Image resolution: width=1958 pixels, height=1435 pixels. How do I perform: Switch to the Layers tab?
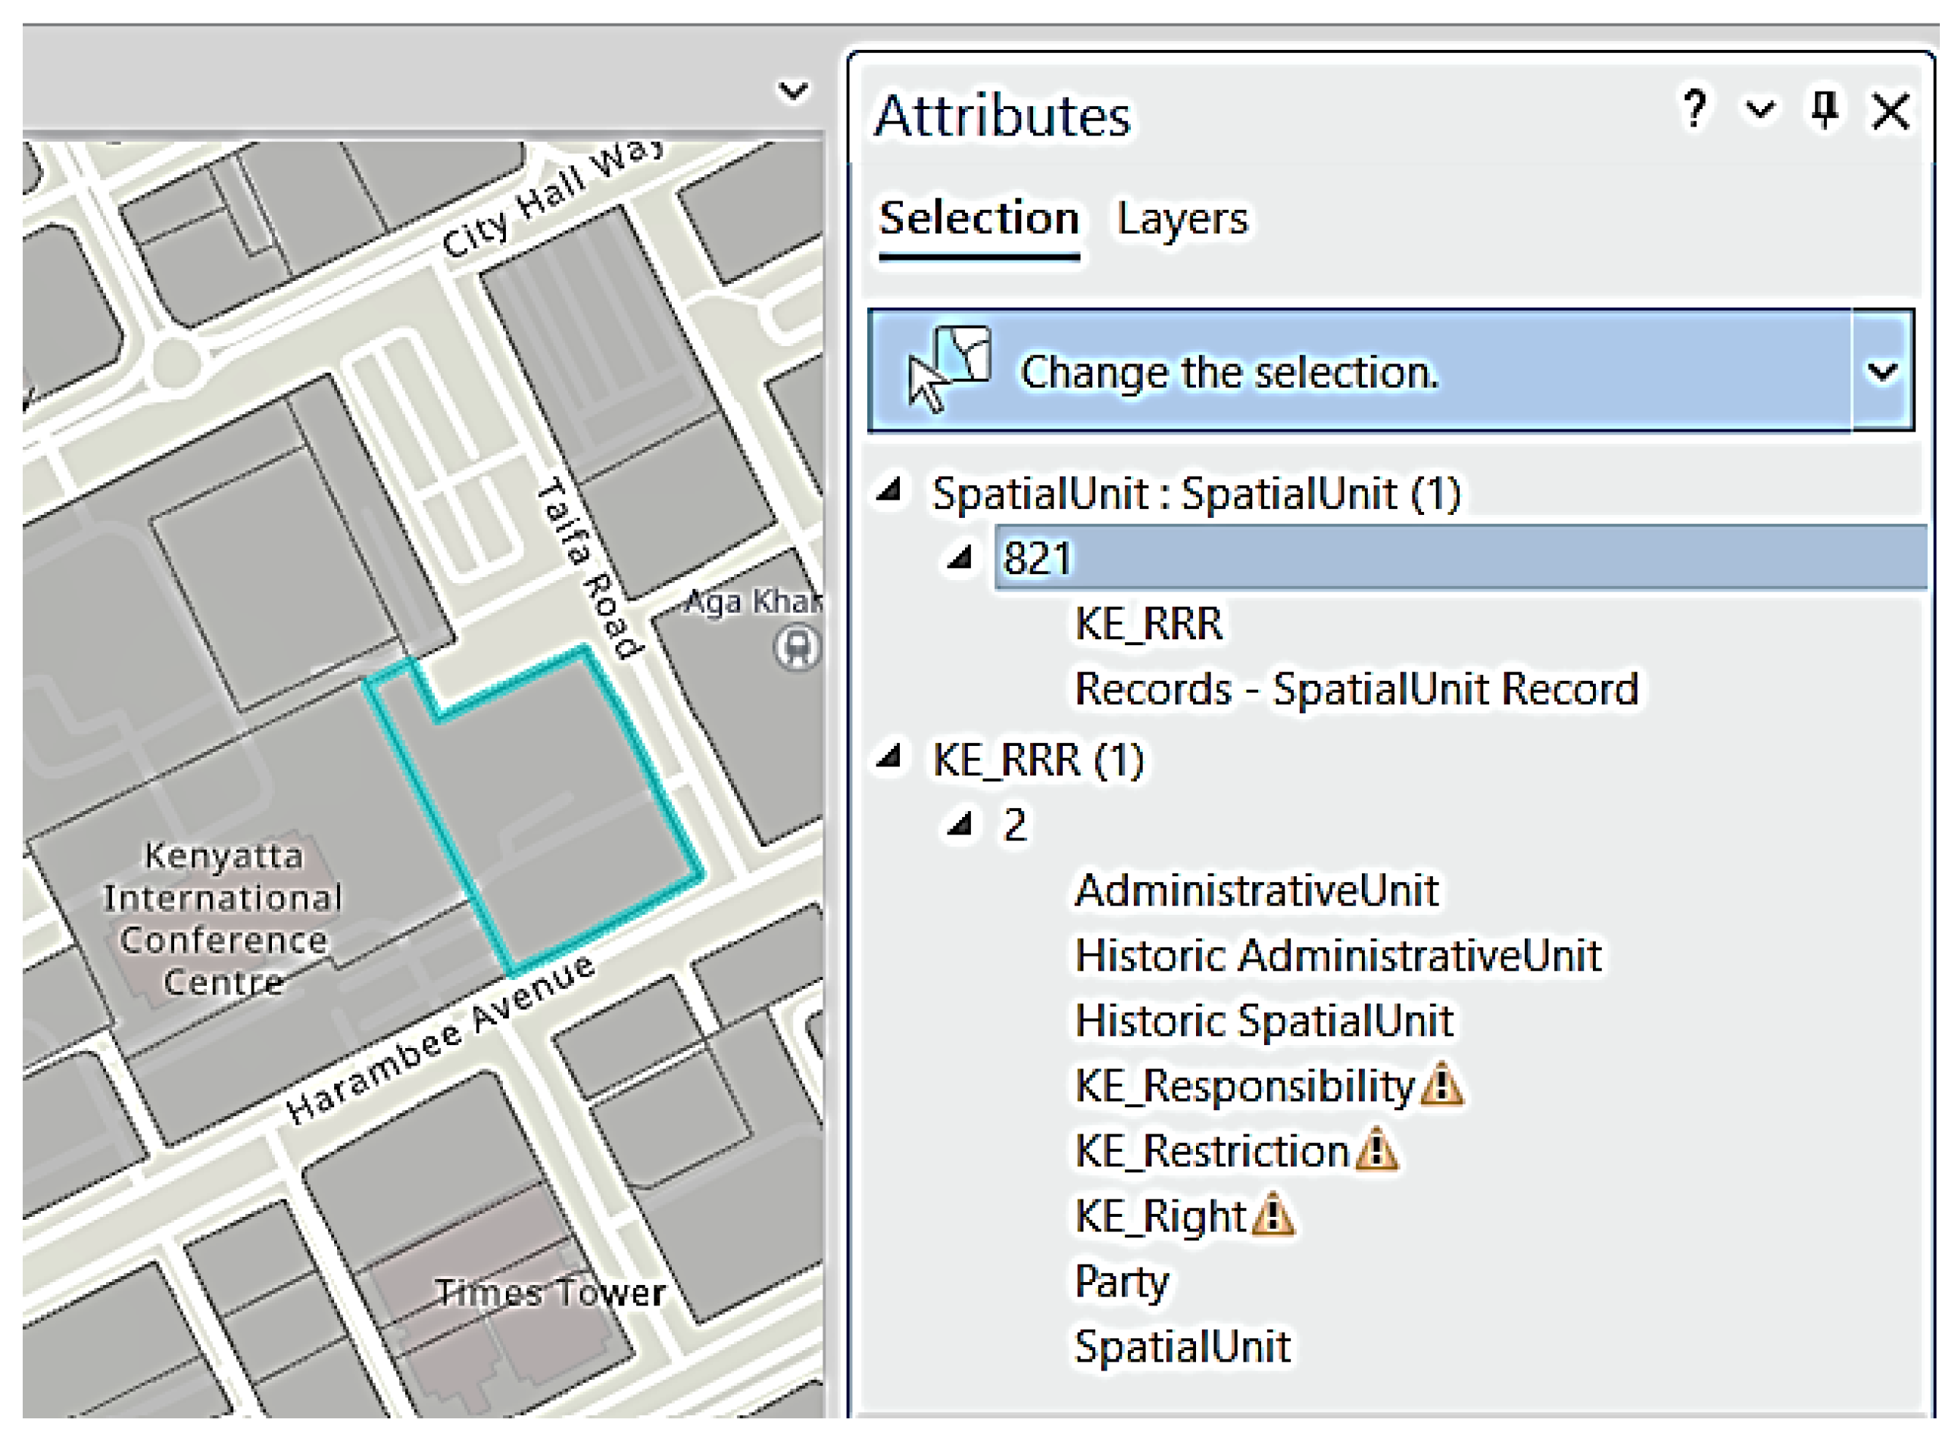point(1182,219)
